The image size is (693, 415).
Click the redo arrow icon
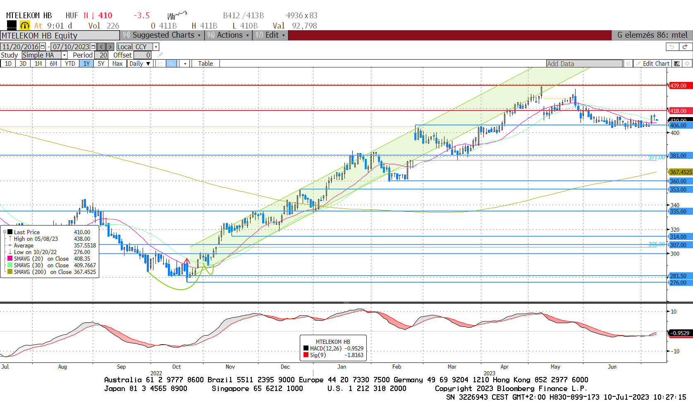pos(685,47)
